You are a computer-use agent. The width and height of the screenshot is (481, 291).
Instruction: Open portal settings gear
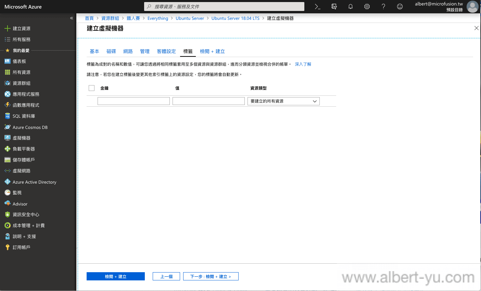[367, 6]
